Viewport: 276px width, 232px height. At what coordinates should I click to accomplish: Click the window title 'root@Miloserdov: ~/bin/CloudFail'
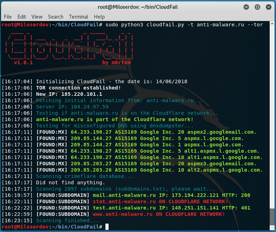[138, 7]
